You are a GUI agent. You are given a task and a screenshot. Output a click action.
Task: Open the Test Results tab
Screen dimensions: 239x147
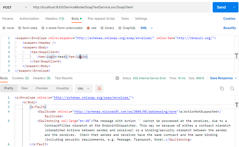(64, 78)
